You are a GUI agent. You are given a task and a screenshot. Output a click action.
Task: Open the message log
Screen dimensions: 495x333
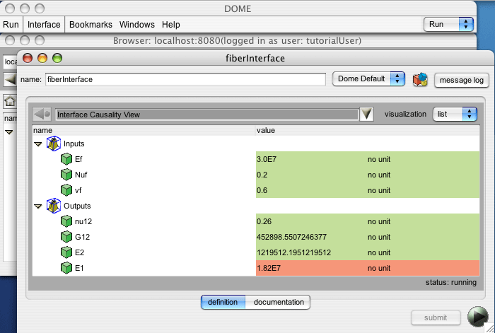tap(462, 80)
